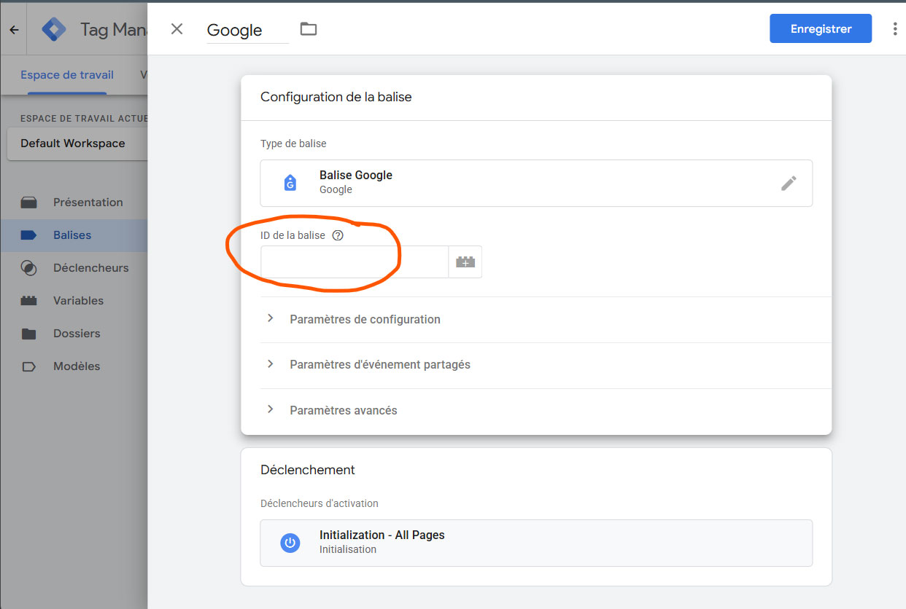
Task: Click the Google Tag Manager logo
Action: point(54,30)
